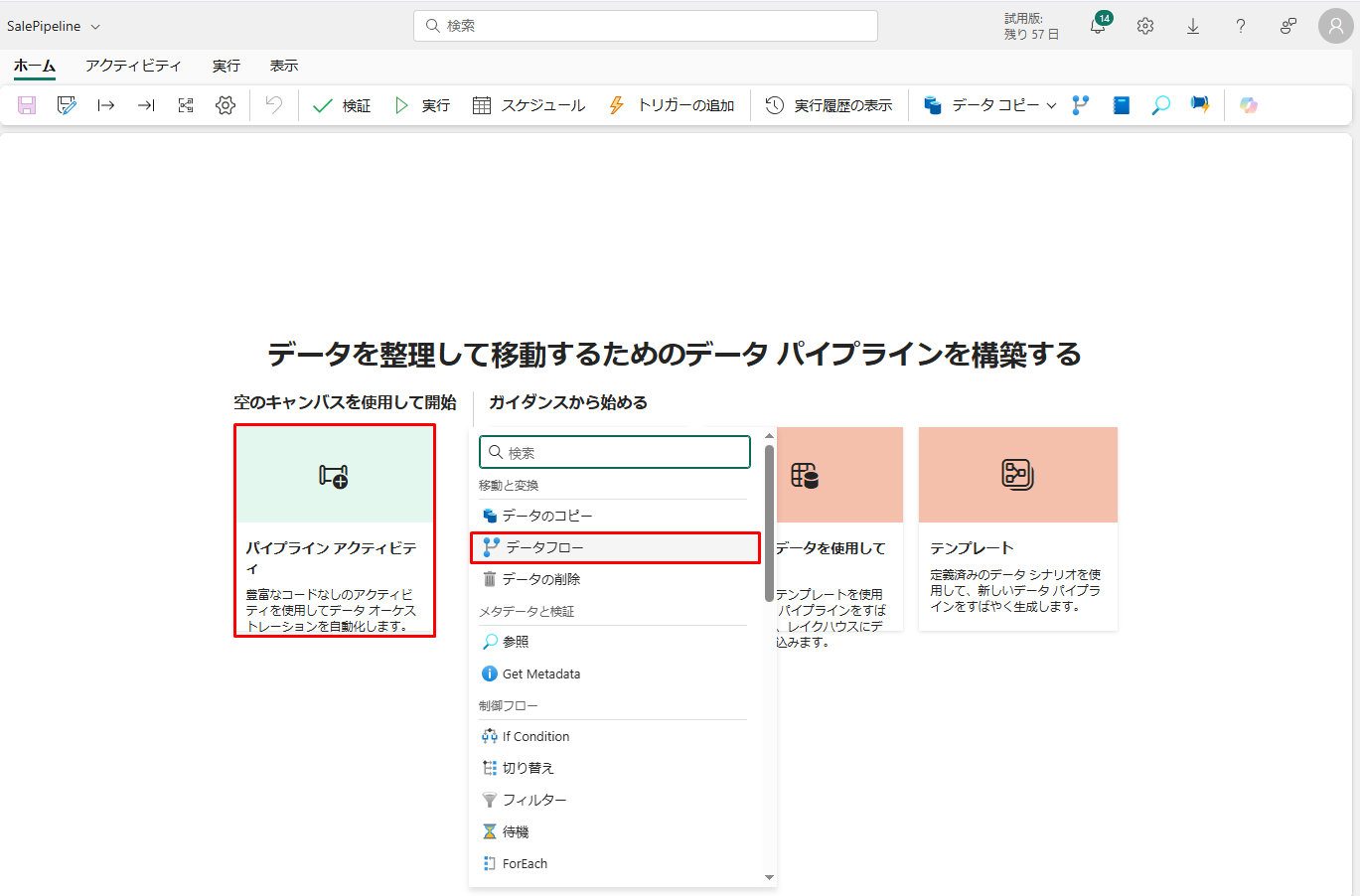Open the 表示 tab
The width and height of the screenshot is (1360, 896).
284,66
